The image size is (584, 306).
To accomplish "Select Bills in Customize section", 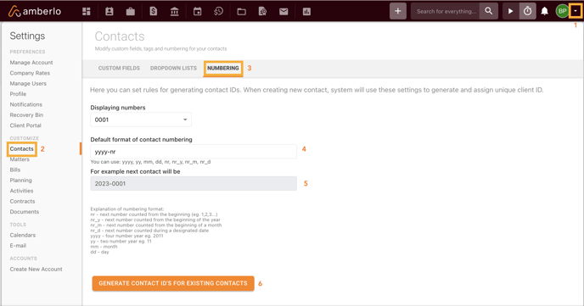I will pyautogui.click(x=15, y=170).
